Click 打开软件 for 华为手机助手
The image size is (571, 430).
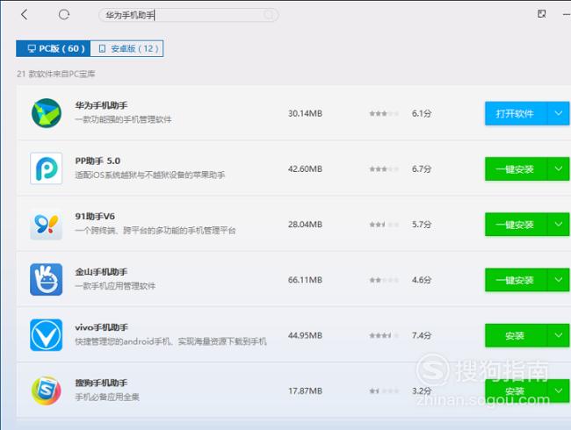click(516, 113)
